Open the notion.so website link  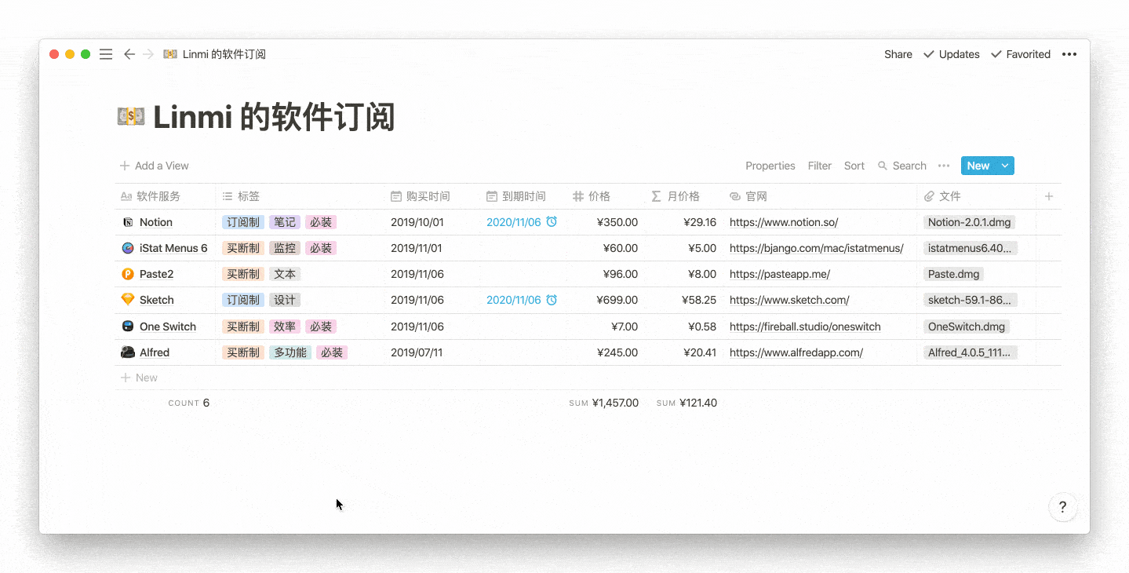tap(784, 222)
